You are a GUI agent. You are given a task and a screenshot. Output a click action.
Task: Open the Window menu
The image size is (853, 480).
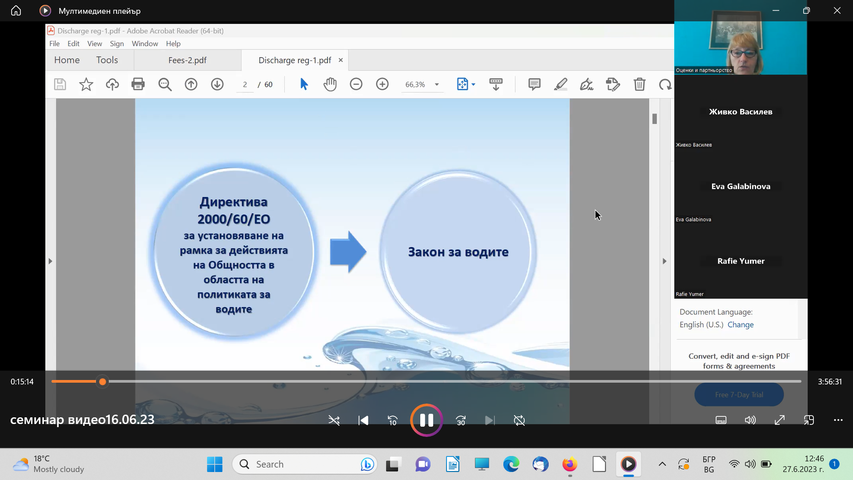[145, 44]
